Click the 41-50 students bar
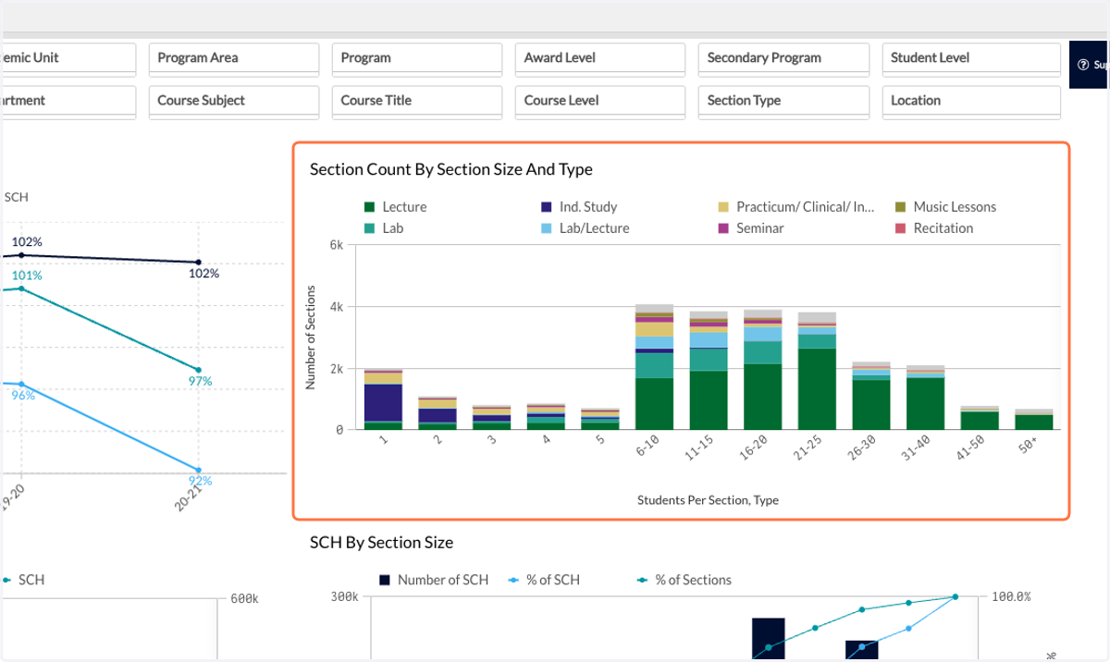 coord(980,418)
